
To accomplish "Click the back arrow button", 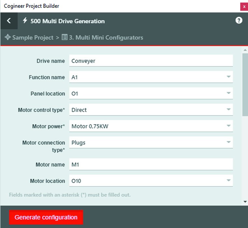I will [x=9, y=21].
